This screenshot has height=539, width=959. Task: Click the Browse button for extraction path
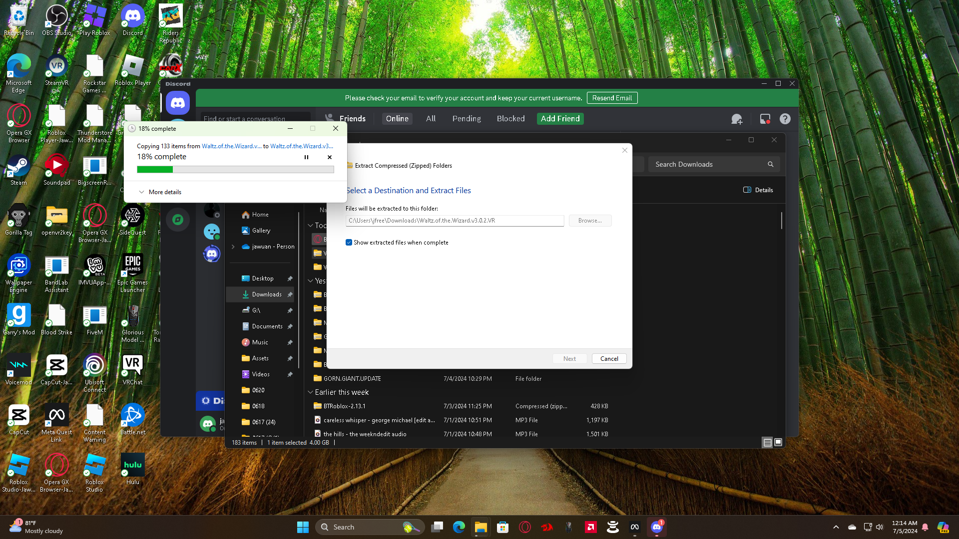(x=590, y=221)
